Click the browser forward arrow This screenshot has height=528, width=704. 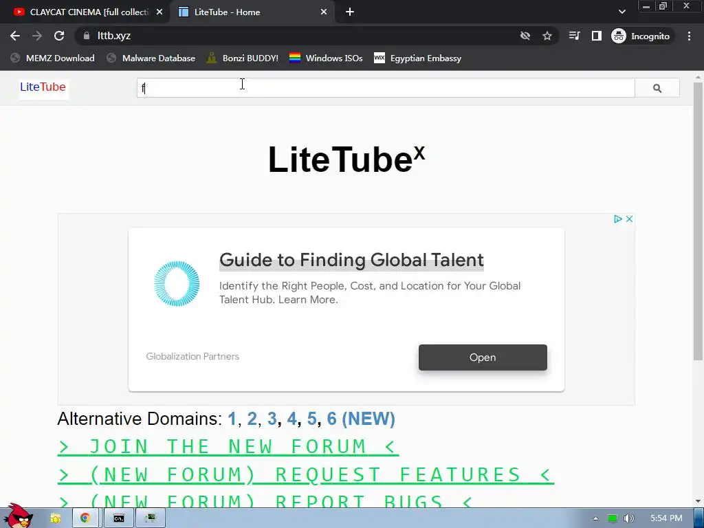[x=37, y=36]
